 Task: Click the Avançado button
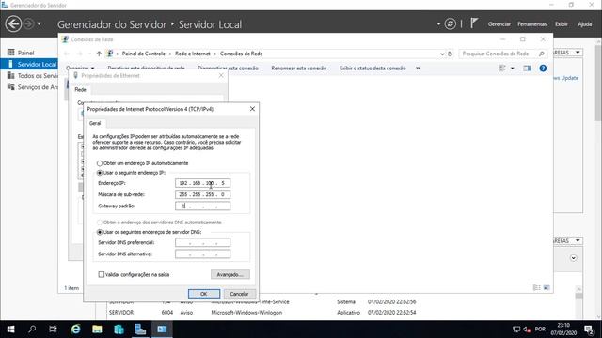coord(230,274)
